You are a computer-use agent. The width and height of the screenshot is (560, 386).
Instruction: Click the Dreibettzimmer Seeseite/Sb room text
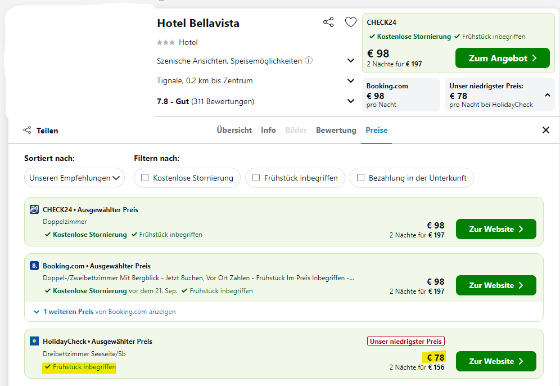point(84,354)
